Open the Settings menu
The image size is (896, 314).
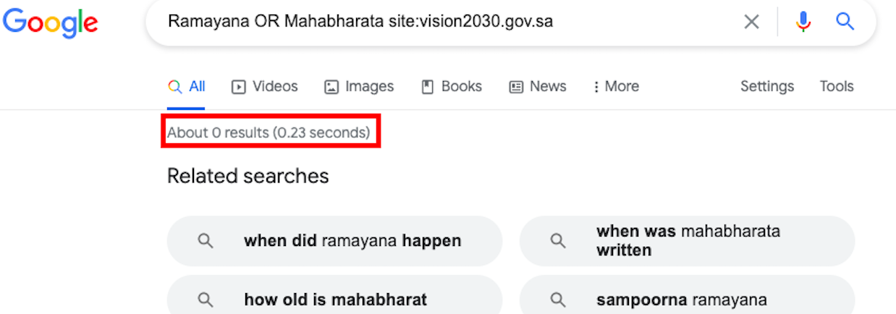[x=767, y=87]
